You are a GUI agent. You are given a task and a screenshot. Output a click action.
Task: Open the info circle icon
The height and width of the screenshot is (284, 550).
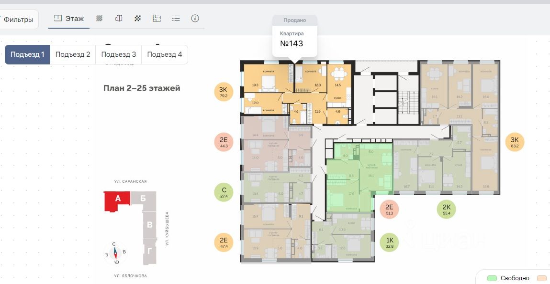(195, 19)
